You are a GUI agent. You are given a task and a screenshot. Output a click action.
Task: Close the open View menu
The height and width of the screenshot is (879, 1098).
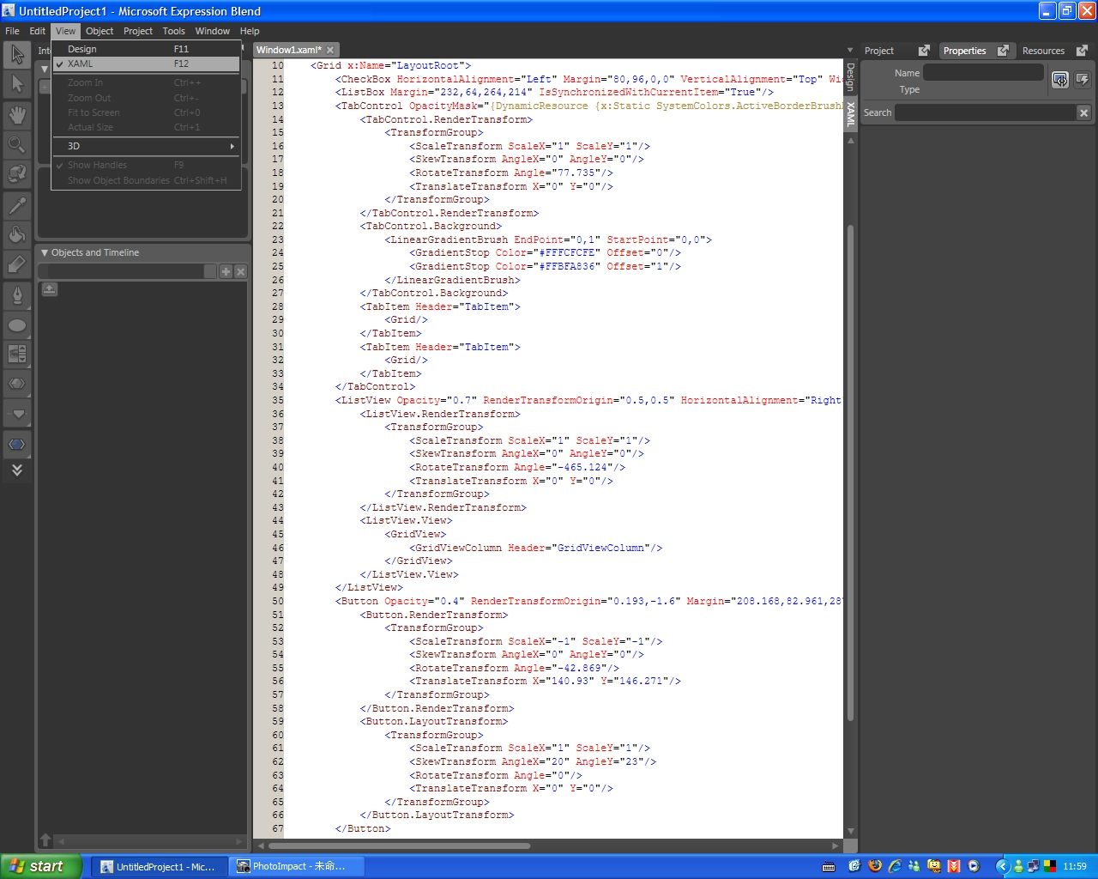click(66, 31)
